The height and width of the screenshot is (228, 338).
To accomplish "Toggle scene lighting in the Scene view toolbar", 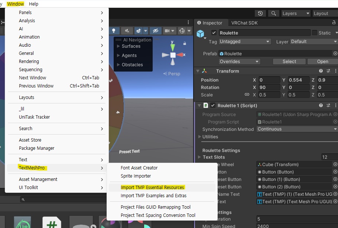I will 114,31.
